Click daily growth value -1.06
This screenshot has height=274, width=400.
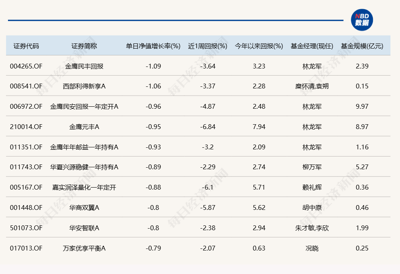[153, 86]
